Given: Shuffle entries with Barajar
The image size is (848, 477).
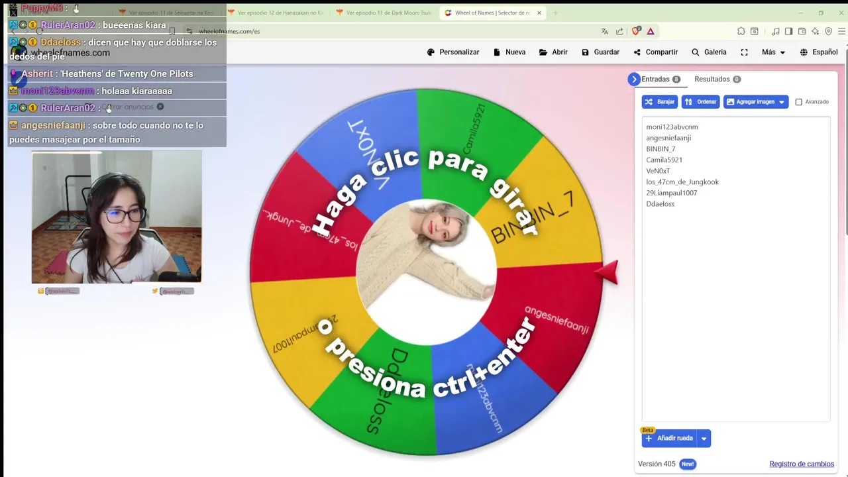Looking at the screenshot, I should pos(659,102).
